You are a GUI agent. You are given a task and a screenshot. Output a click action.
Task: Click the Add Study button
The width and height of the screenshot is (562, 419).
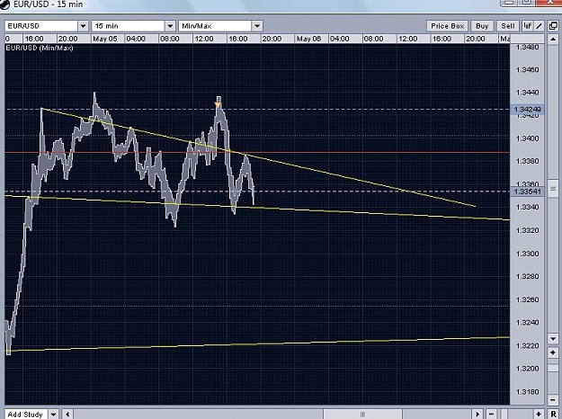pyautogui.click(x=26, y=415)
